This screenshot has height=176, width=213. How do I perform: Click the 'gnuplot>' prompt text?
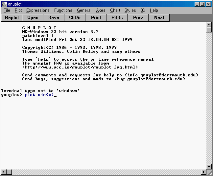(12, 95)
